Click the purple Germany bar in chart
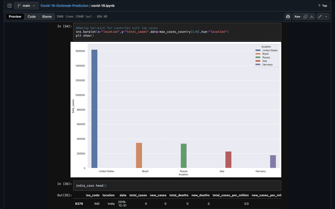The image size is (335, 209). pyautogui.click(x=273, y=161)
